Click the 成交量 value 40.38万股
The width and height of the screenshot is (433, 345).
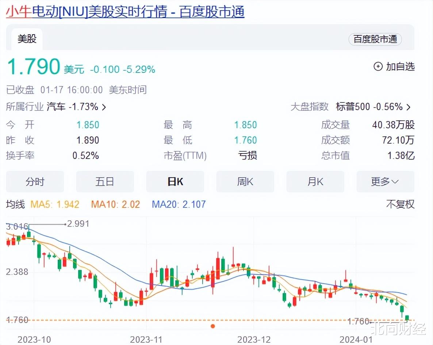(x=393, y=125)
